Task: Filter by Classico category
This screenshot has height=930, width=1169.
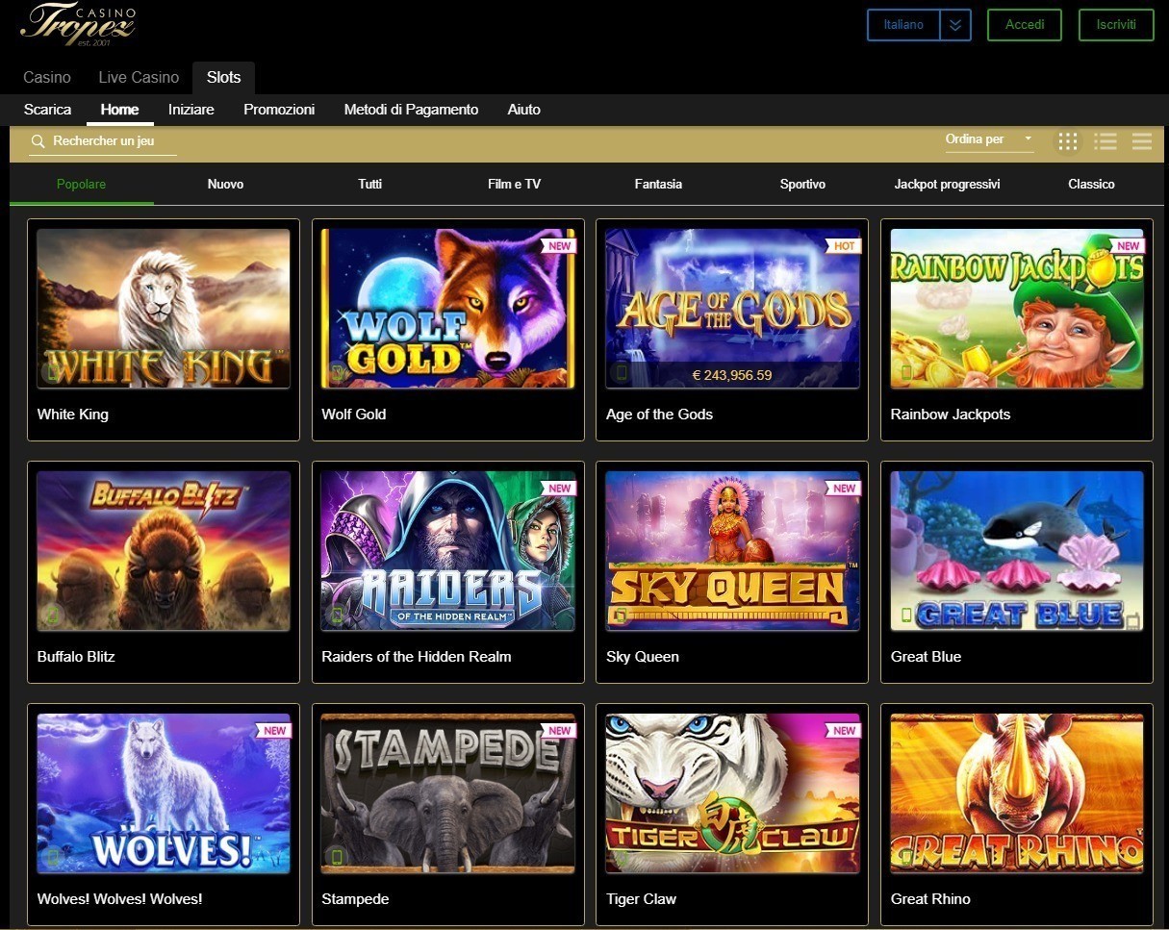Action: point(1092,184)
